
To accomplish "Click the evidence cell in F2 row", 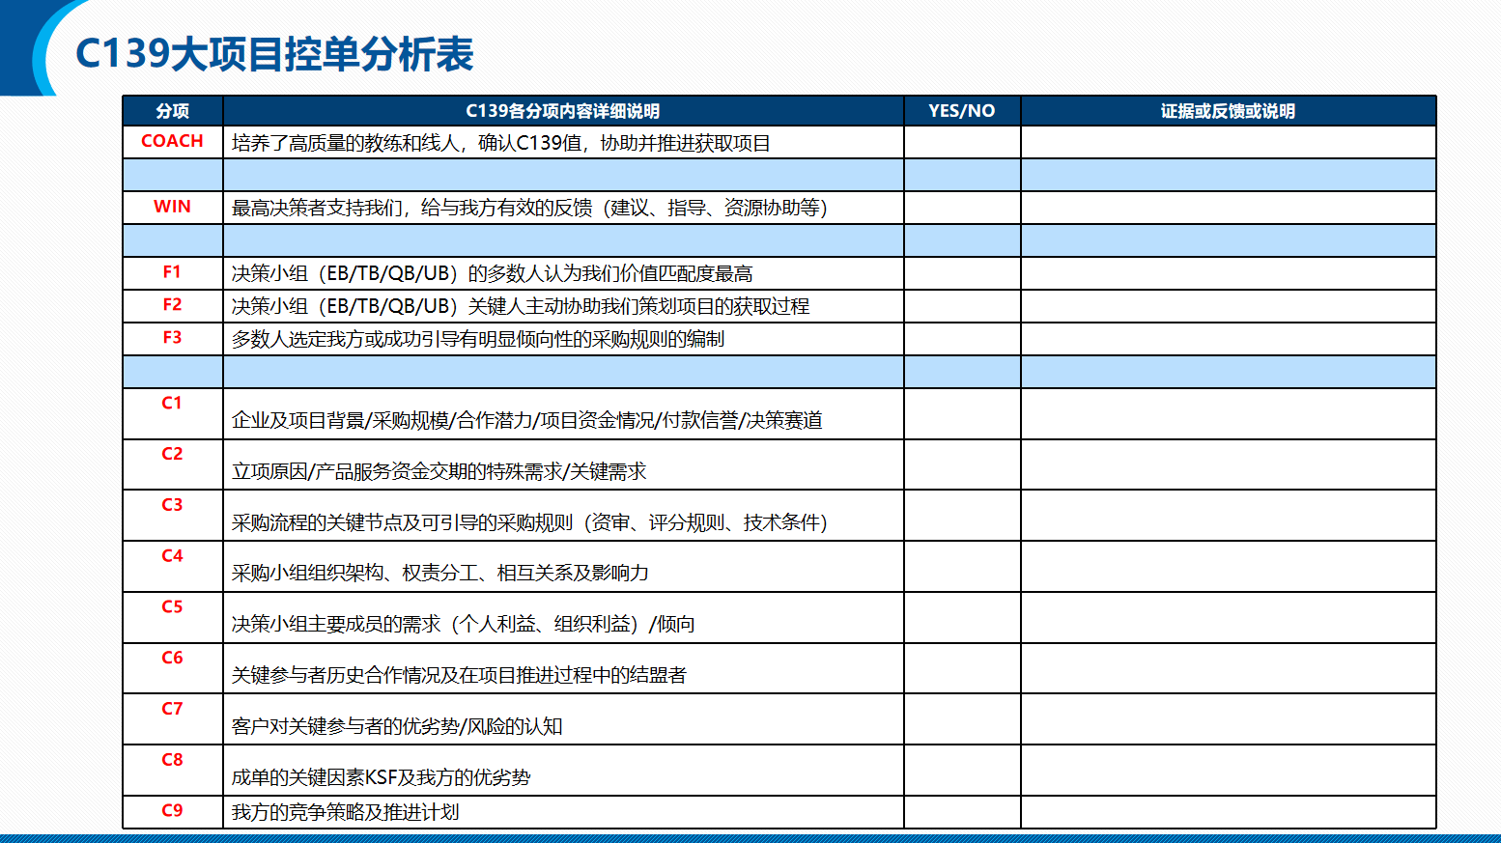I will [x=1229, y=306].
